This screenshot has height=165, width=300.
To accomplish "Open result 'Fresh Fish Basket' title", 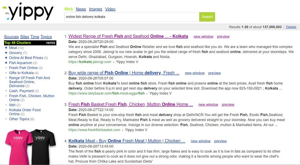I will coord(131,104).
